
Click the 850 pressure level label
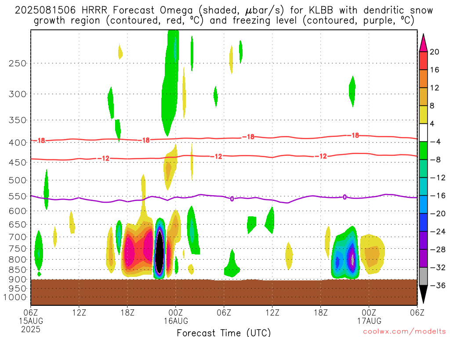(x=18, y=270)
